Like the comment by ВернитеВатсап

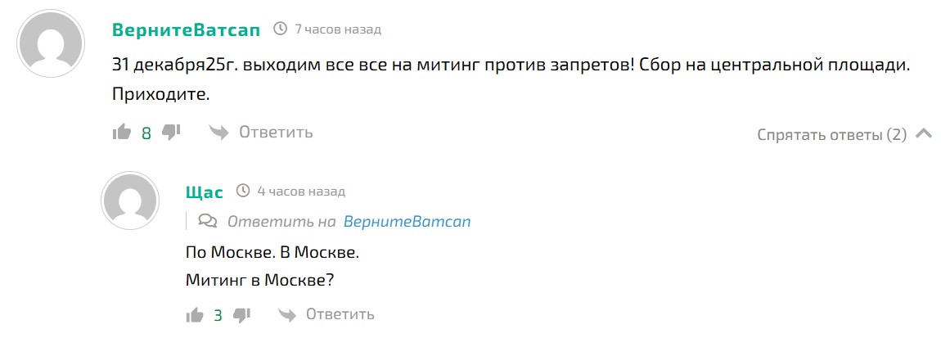122,133
